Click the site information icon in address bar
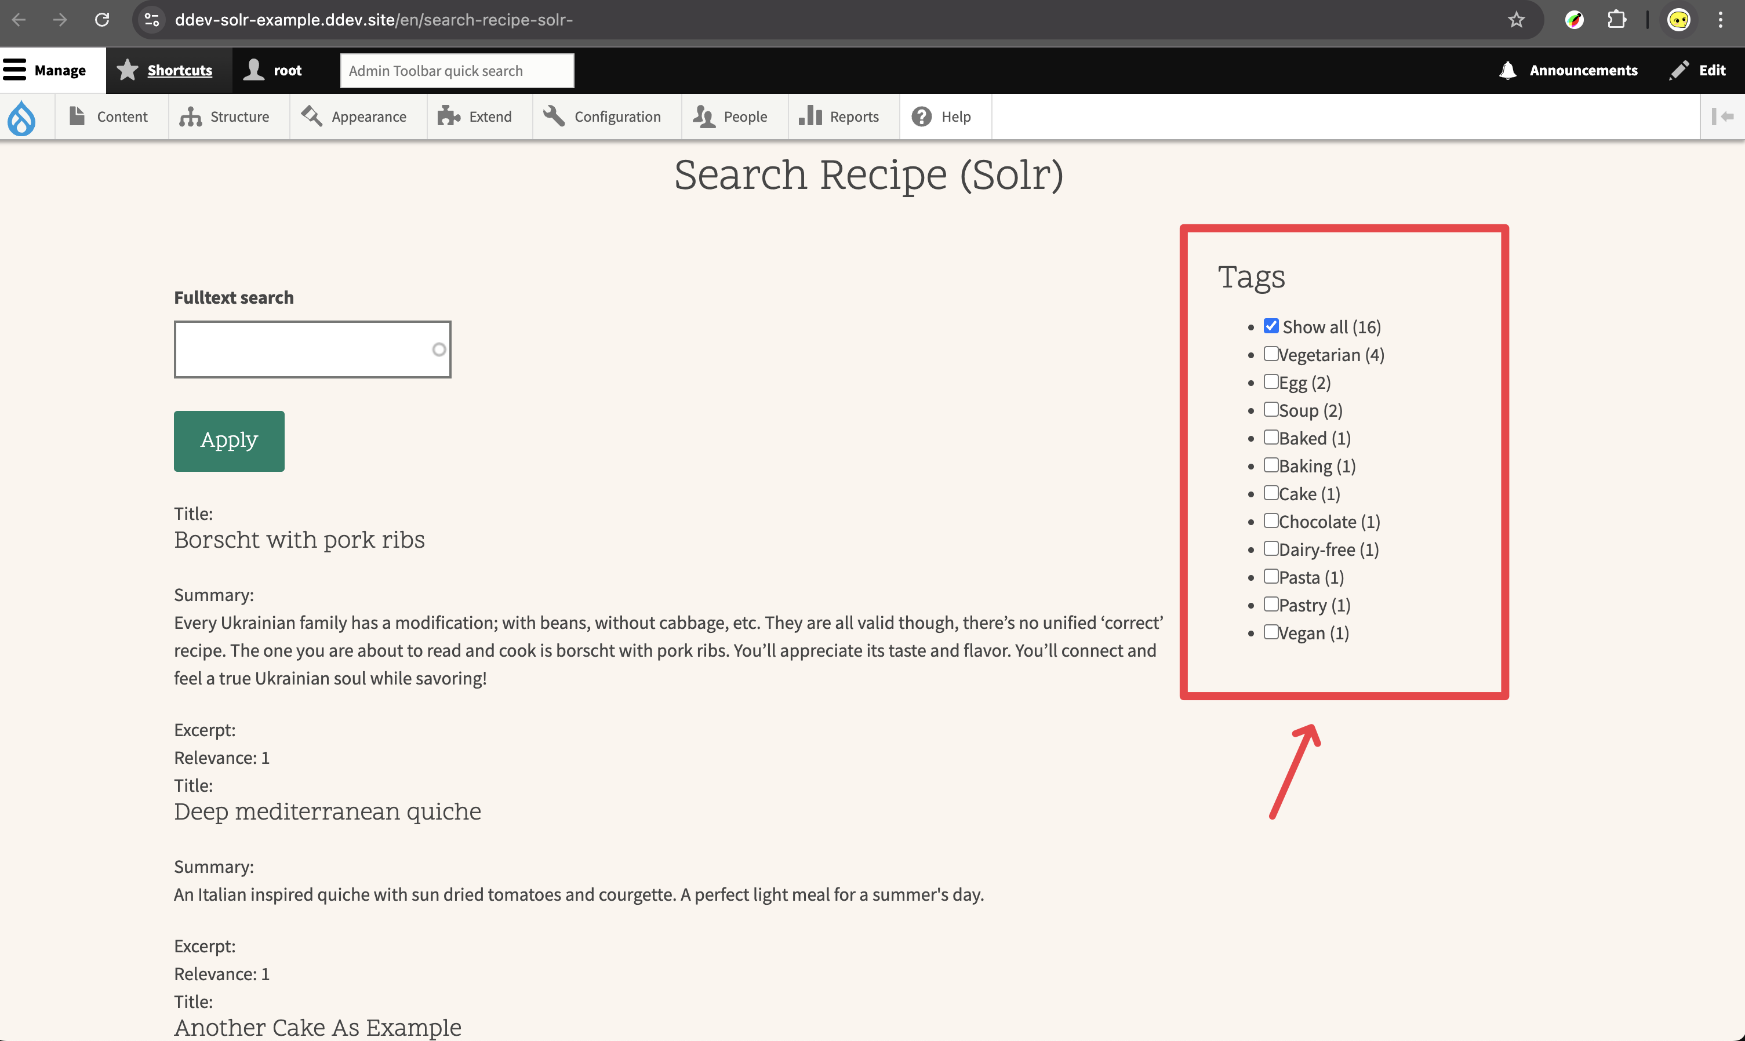The height and width of the screenshot is (1041, 1745). [151, 20]
